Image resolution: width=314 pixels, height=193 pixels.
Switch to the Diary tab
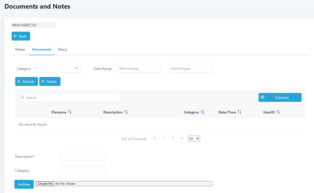(x=63, y=49)
